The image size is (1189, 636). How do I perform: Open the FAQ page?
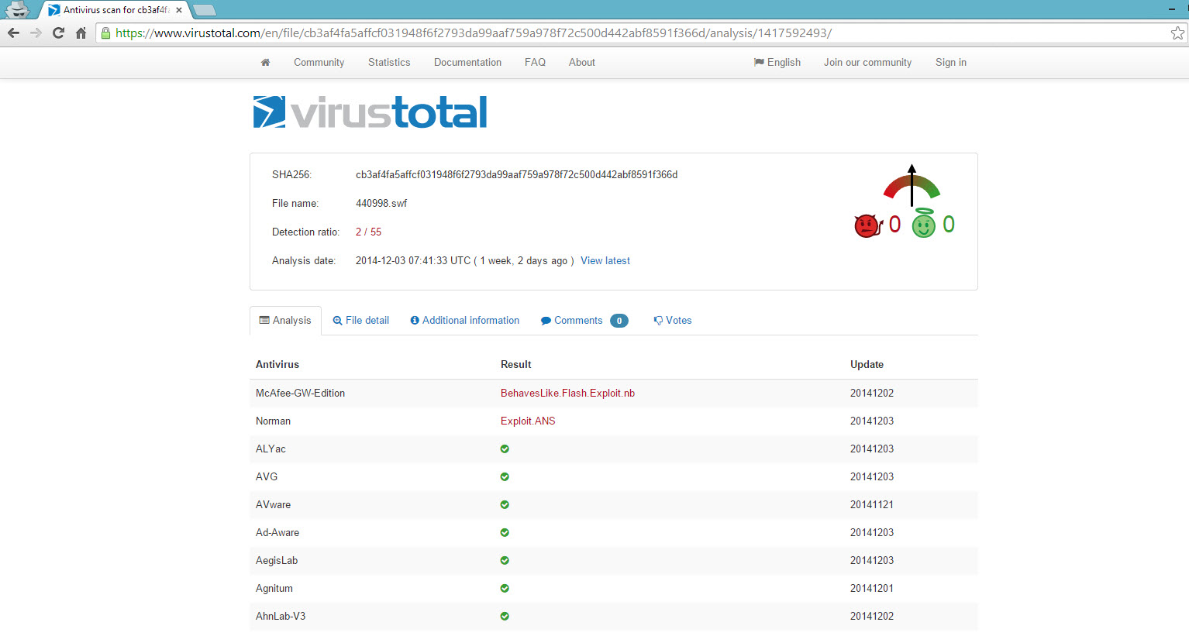click(535, 62)
